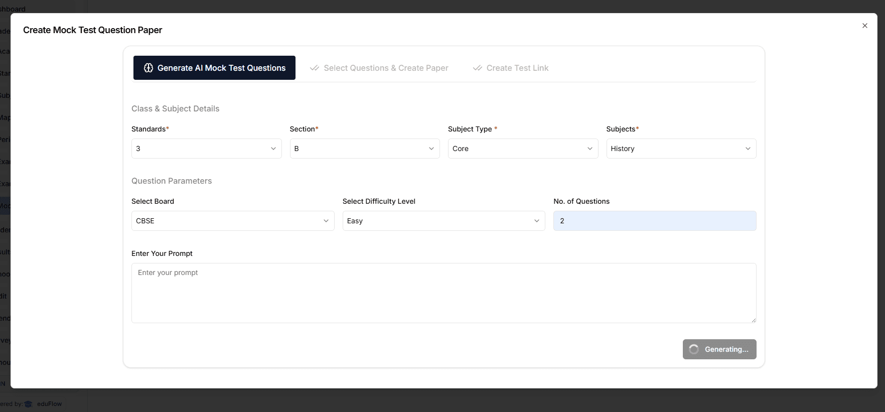Close the Create Mock Test dialog
Screen dimensions: 885x412
coord(864,26)
